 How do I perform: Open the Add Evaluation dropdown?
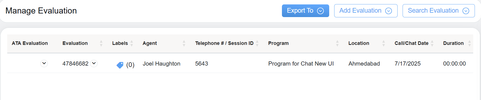(366, 11)
